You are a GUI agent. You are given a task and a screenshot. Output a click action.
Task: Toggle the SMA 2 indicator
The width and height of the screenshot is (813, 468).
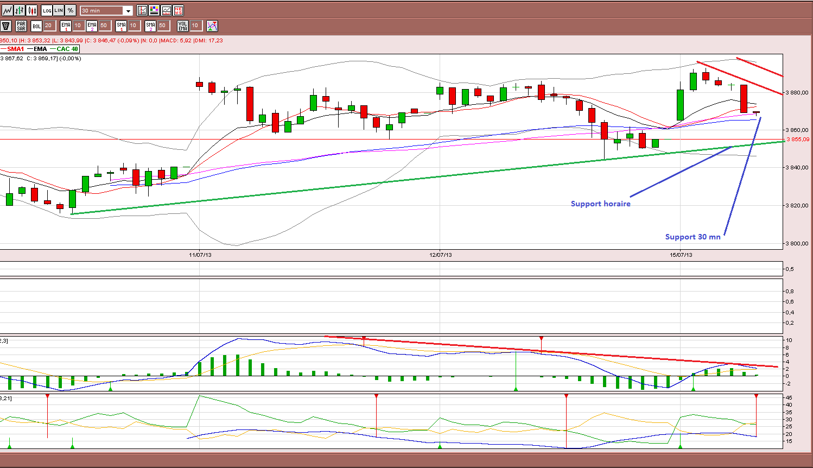tap(150, 26)
